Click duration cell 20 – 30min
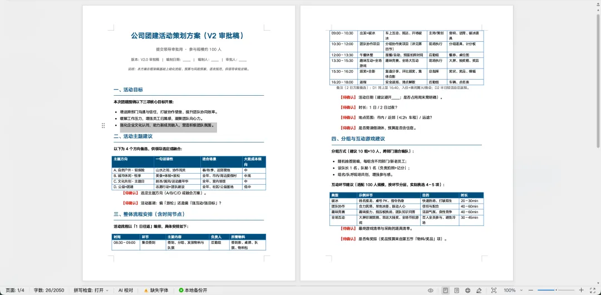 [471, 200]
